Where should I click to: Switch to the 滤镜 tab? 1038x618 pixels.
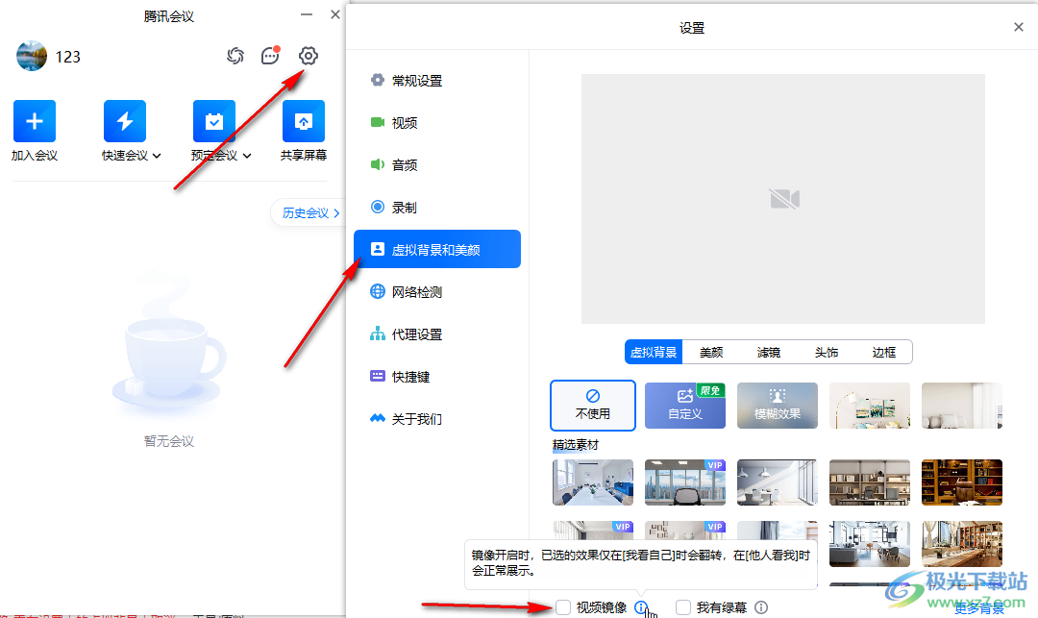coord(769,352)
